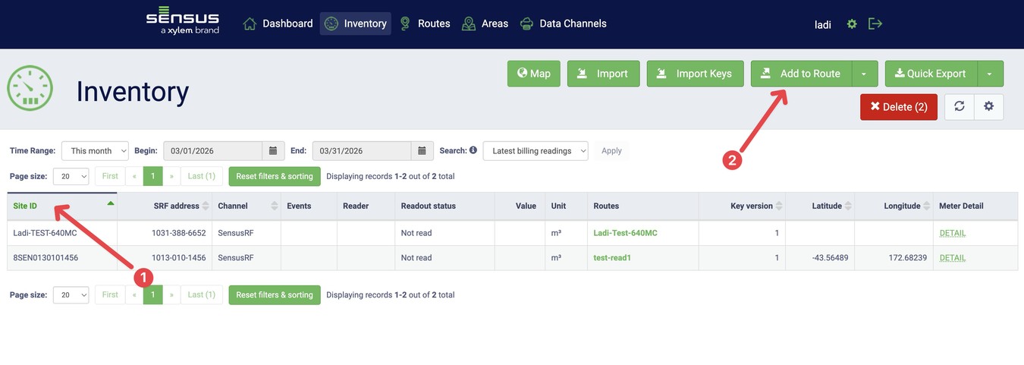Click the Search info icon

pyautogui.click(x=473, y=150)
